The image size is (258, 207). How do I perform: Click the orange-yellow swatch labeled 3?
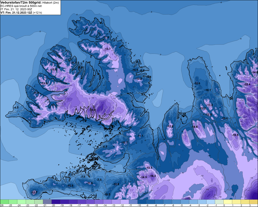254,202
